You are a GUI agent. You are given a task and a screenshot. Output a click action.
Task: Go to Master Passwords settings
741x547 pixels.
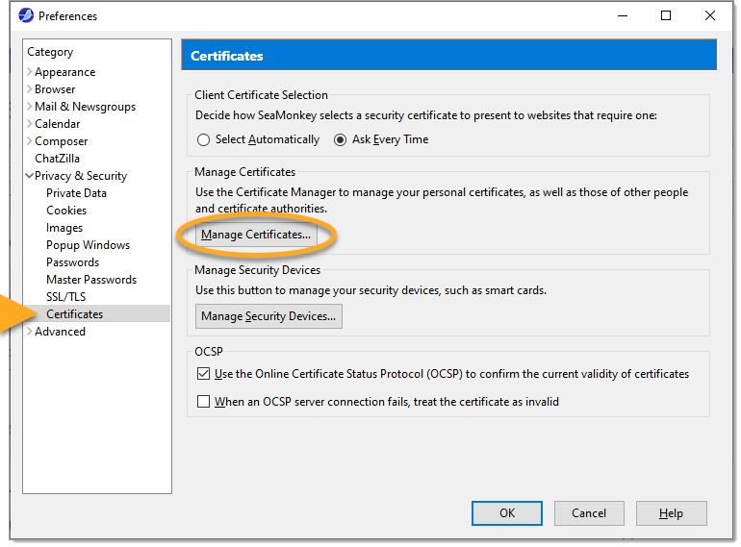pos(91,280)
